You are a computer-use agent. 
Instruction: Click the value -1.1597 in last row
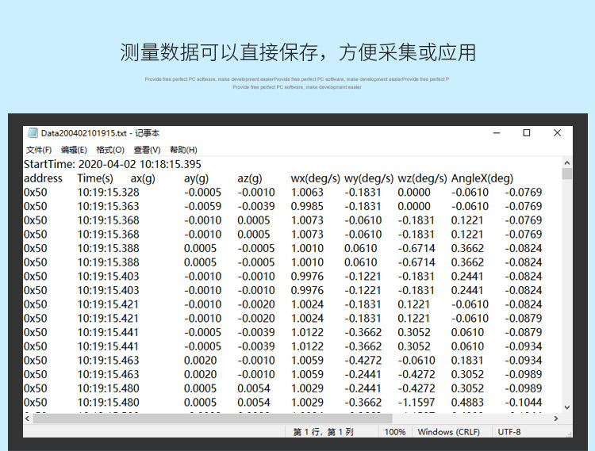tap(416, 402)
